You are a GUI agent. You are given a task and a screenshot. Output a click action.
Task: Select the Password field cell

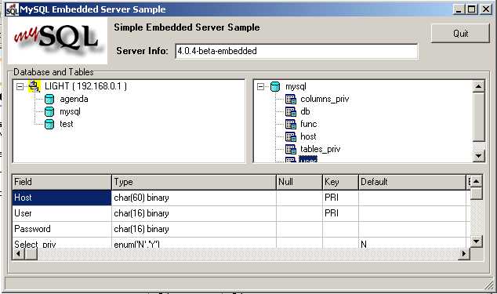coord(62,229)
